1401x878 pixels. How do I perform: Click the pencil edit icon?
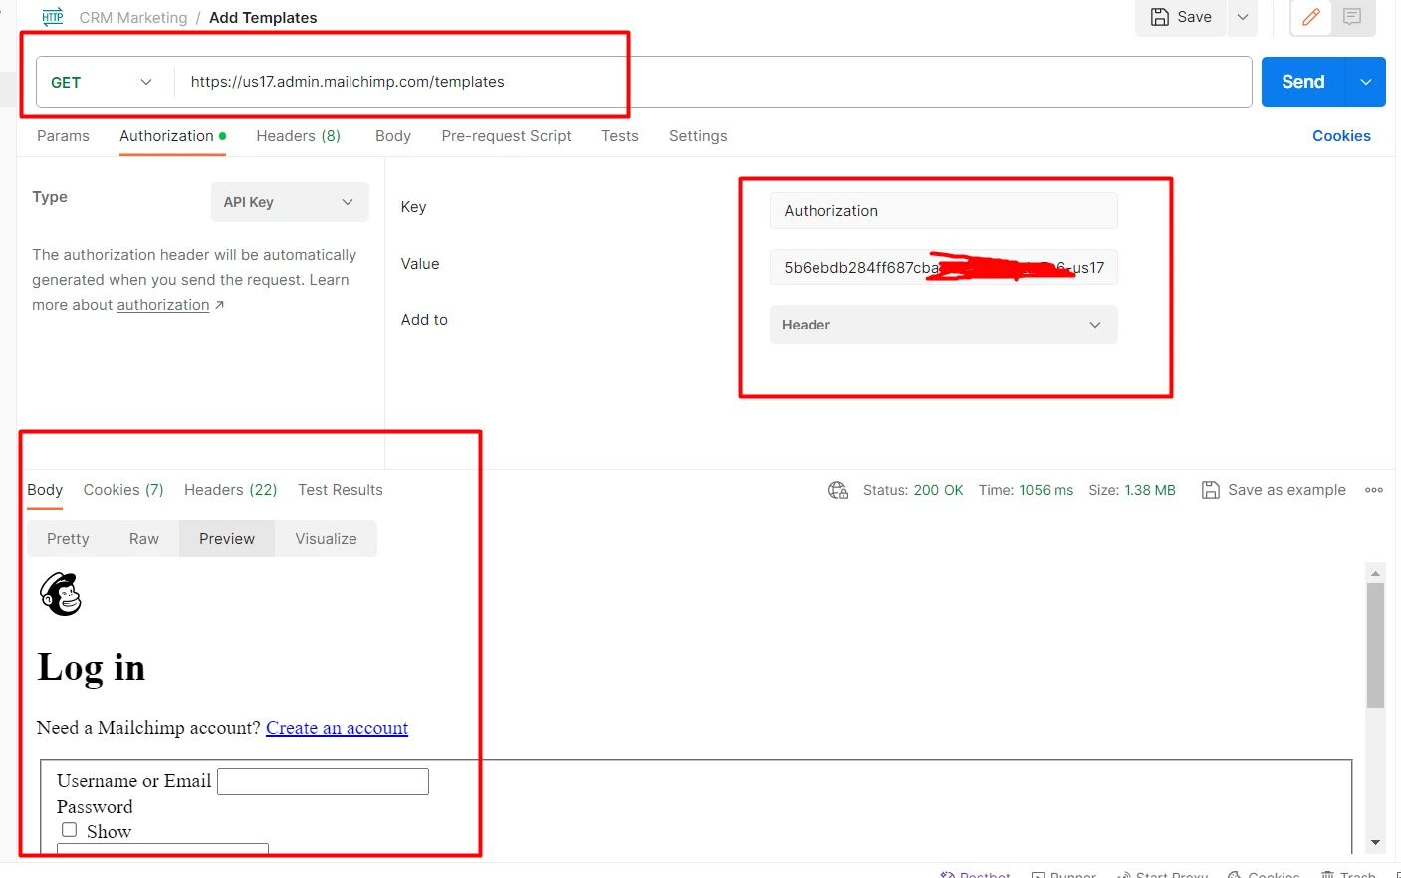point(1311,17)
